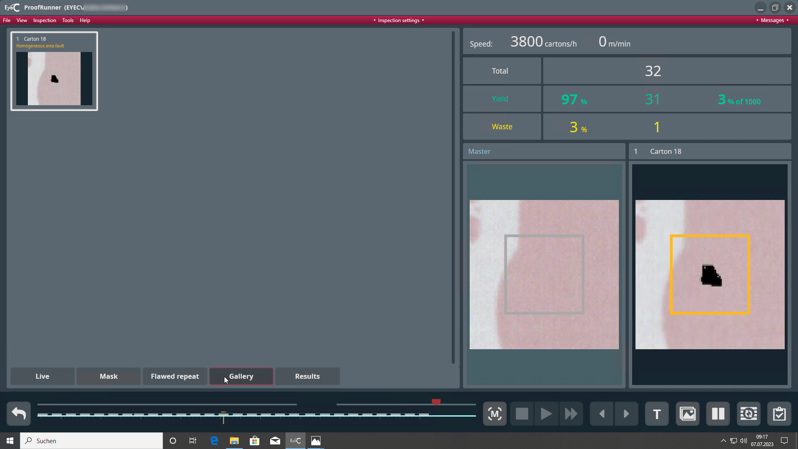The width and height of the screenshot is (798, 449).
Task: Switch to the Mask tab
Action: [108, 376]
